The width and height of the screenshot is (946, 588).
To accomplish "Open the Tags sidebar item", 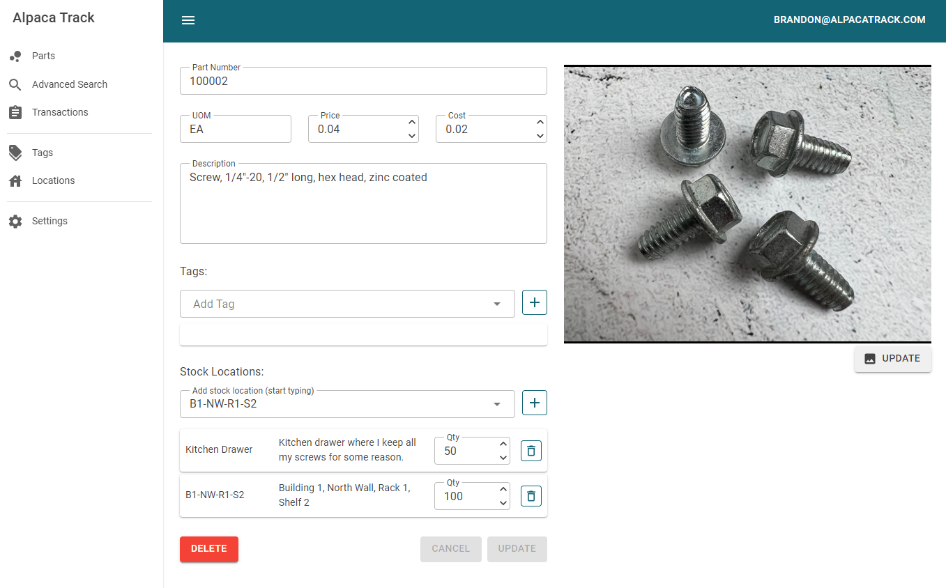I will pos(43,153).
